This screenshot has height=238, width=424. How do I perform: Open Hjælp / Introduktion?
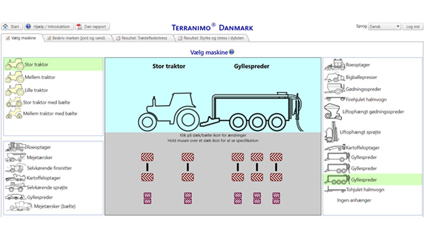[49, 26]
